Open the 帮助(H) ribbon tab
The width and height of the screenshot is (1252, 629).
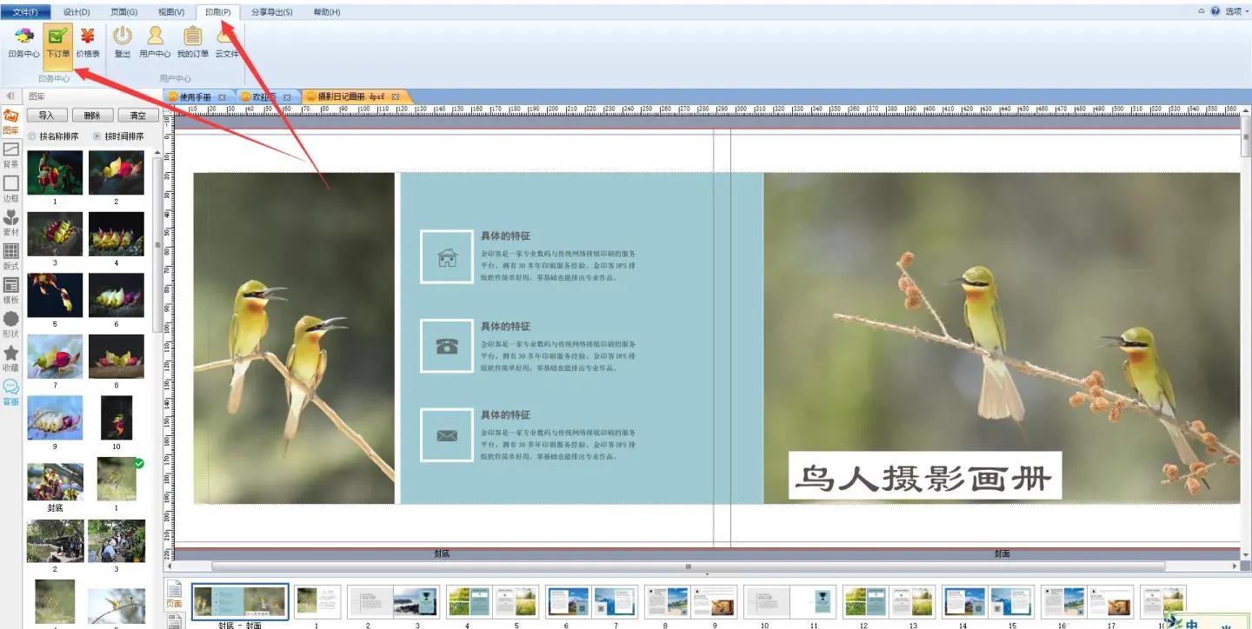click(x=326, y=12)
